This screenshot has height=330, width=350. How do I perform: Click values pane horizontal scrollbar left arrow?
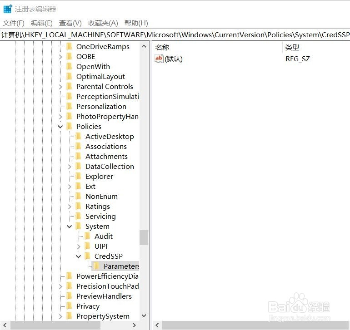click(157, 325)
